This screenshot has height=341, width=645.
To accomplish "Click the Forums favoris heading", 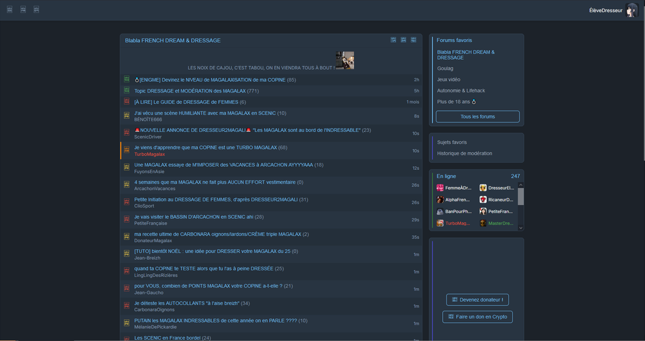I will point(454,40).
